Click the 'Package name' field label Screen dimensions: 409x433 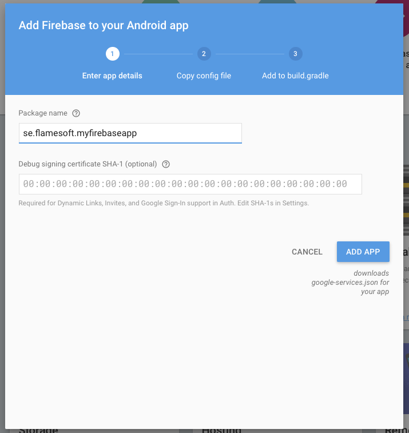pos(42,113)
